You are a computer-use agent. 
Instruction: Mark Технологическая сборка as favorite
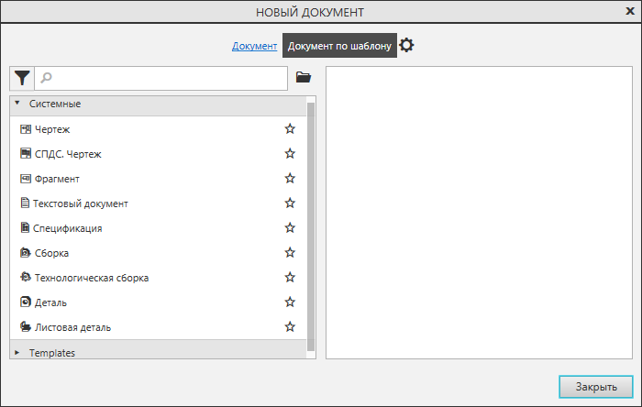click(x=290, y=278)
